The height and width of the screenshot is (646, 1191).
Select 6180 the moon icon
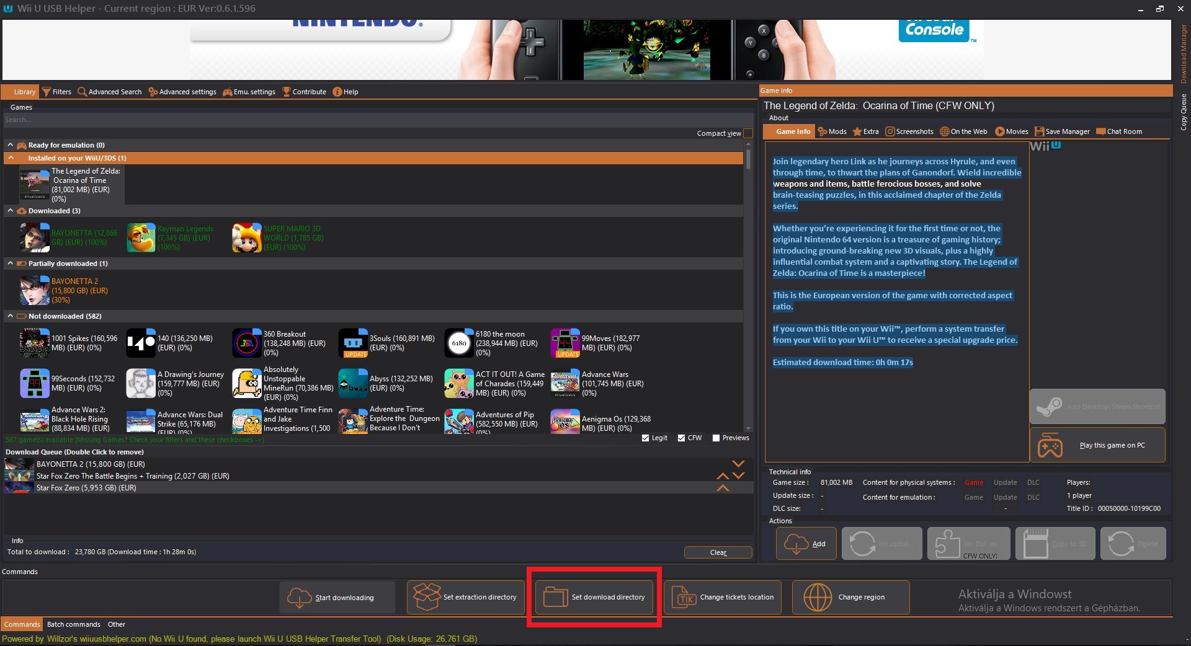point(459,343)
